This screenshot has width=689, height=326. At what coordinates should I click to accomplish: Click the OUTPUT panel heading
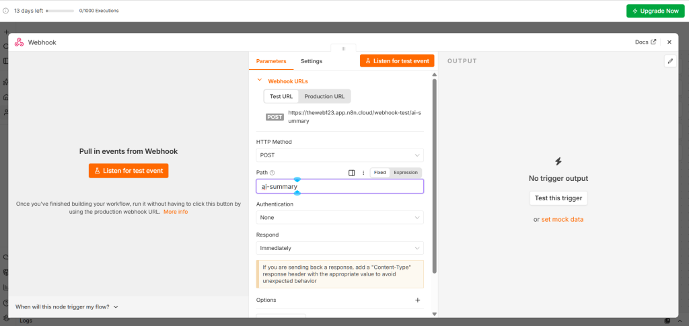(x=462, y=61)
